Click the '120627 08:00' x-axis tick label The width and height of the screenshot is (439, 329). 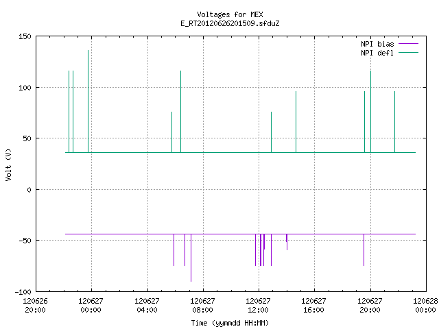pyautogui.click(x=203, y=306)
